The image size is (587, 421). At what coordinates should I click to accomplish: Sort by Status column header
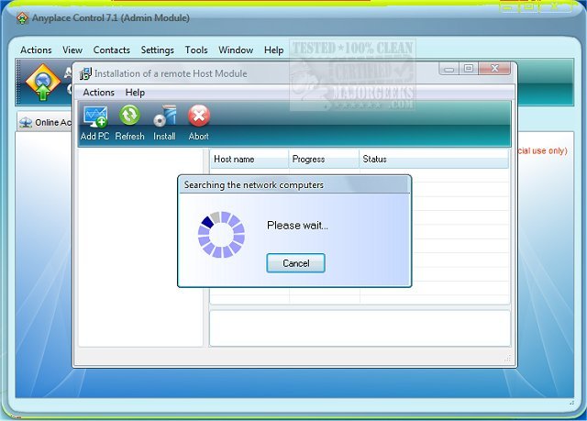point(434,159)
